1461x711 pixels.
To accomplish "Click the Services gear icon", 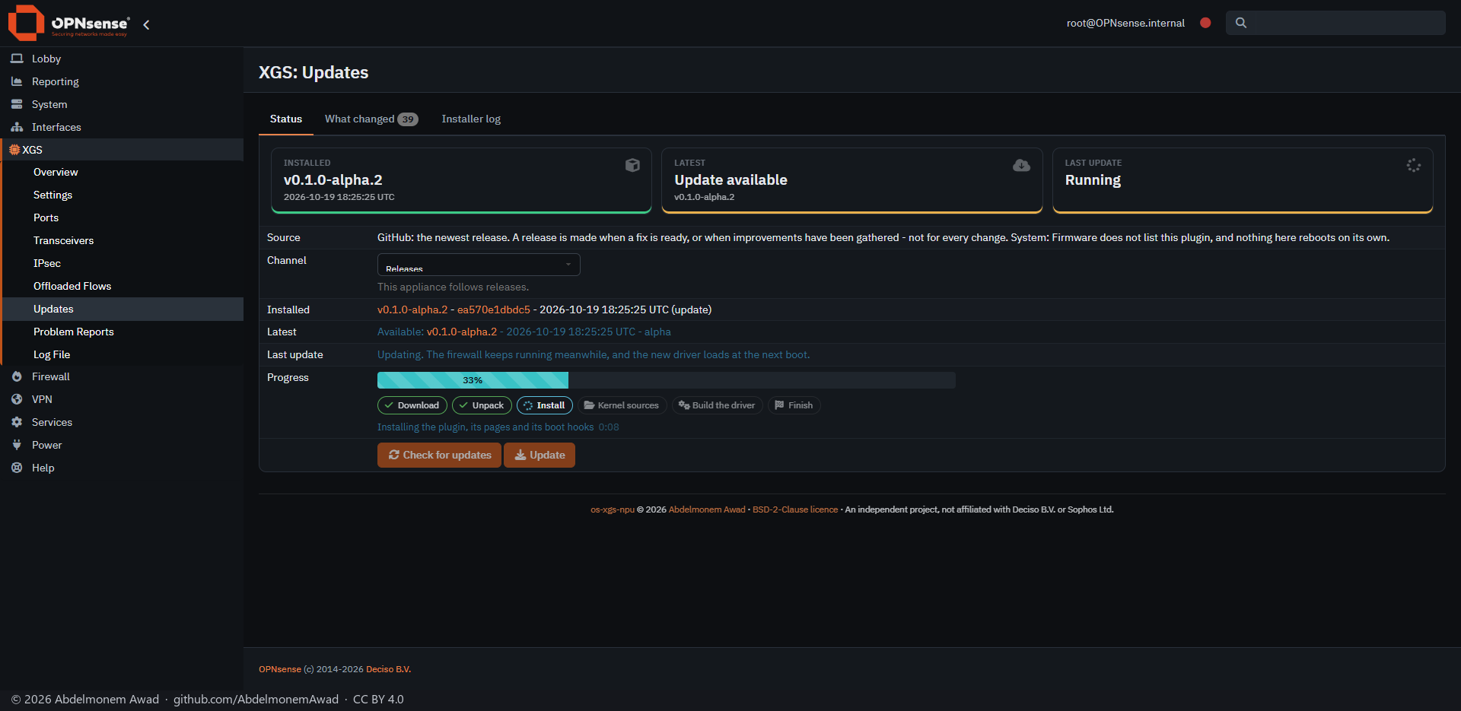I will point(17,422).
